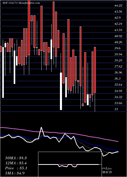Click the 42.9 price axis label
127x177 pixels.
[118, 18]
